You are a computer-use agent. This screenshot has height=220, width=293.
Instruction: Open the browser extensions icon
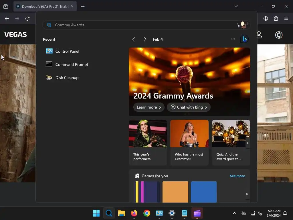[x=276, y=18]
